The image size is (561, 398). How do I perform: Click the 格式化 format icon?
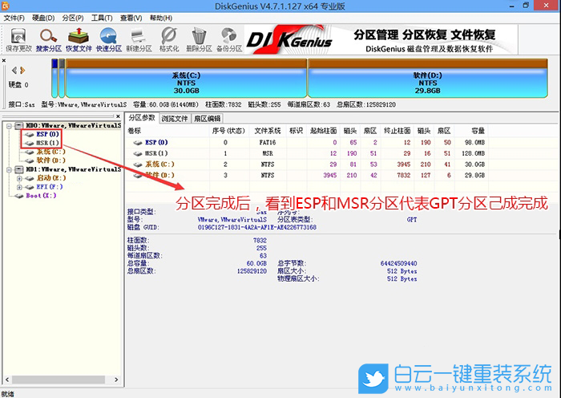point(169,40)
